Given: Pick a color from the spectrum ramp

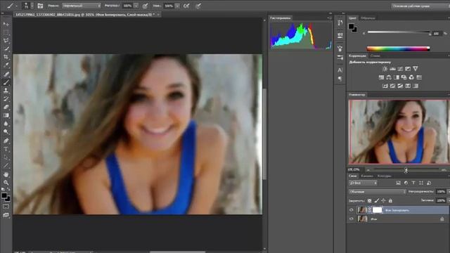Looking at the screenshot, I should coord(398,48).
